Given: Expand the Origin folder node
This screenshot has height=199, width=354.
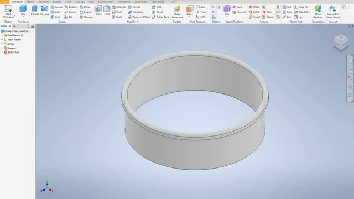Looking at the screenshot, I should point(2,44).
